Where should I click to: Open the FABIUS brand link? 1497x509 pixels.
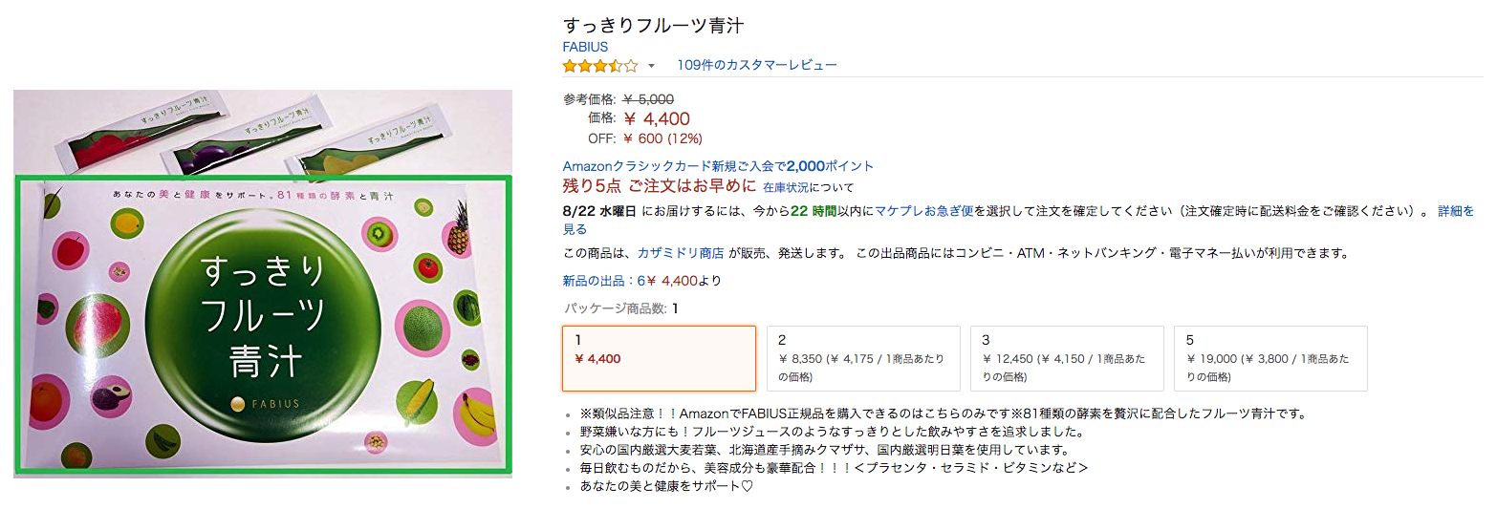585,46
